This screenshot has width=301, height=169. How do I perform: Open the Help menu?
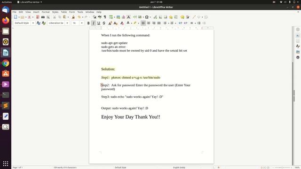point(99,12)
